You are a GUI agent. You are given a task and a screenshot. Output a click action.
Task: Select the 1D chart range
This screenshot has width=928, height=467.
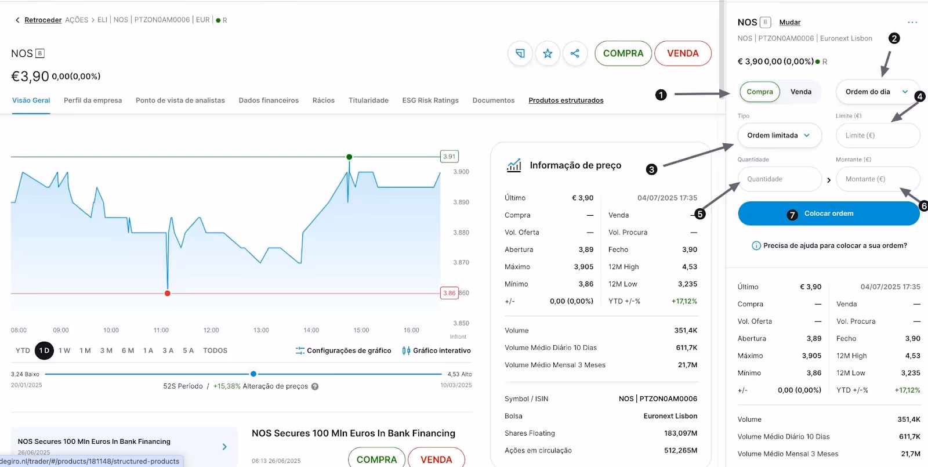click(x=44, y=350)
